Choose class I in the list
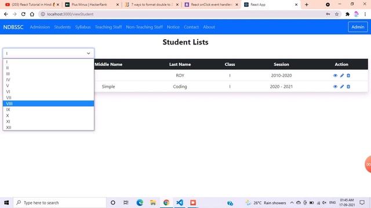 tap(48, 62)
